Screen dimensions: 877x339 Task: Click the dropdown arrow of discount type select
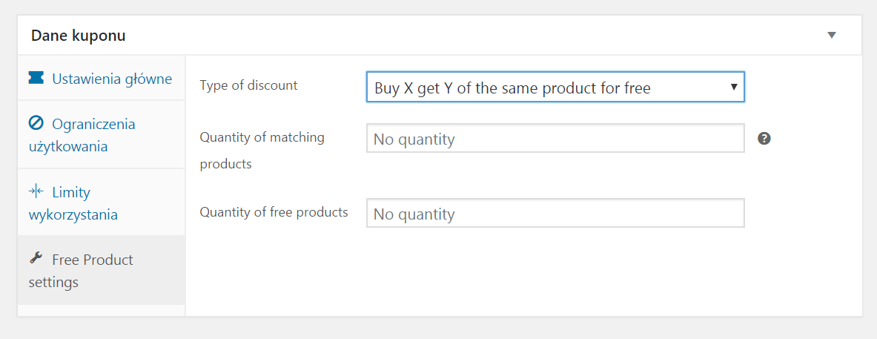pyautogui.click(x=735, y=88)
